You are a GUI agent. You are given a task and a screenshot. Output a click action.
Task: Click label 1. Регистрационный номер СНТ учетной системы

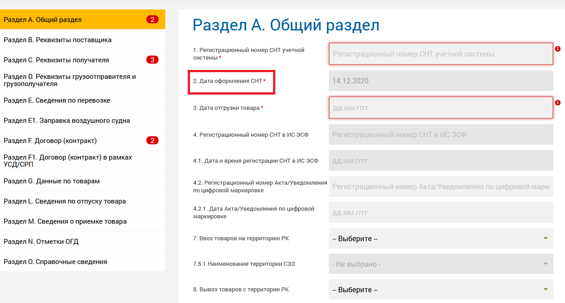[249, 54]
